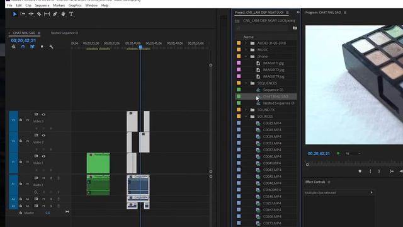Toggle V1 source patch indicator
403x227 pixels.
[13, 162]
